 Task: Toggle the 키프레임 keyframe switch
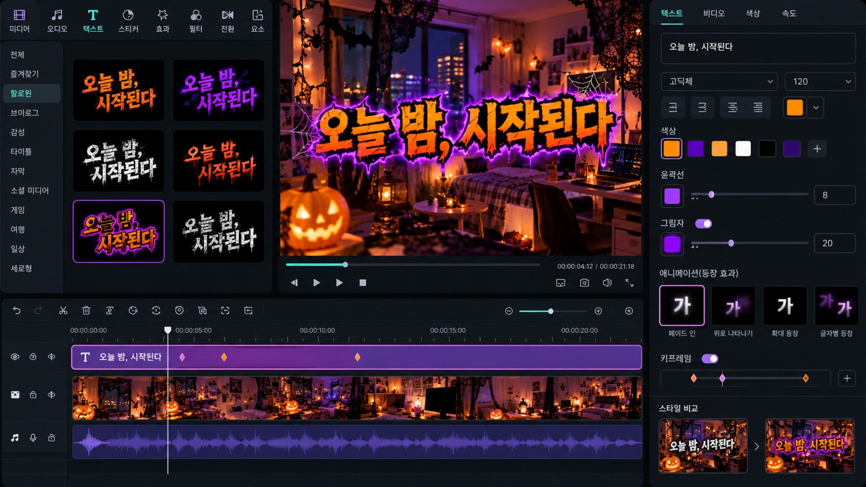709,359
